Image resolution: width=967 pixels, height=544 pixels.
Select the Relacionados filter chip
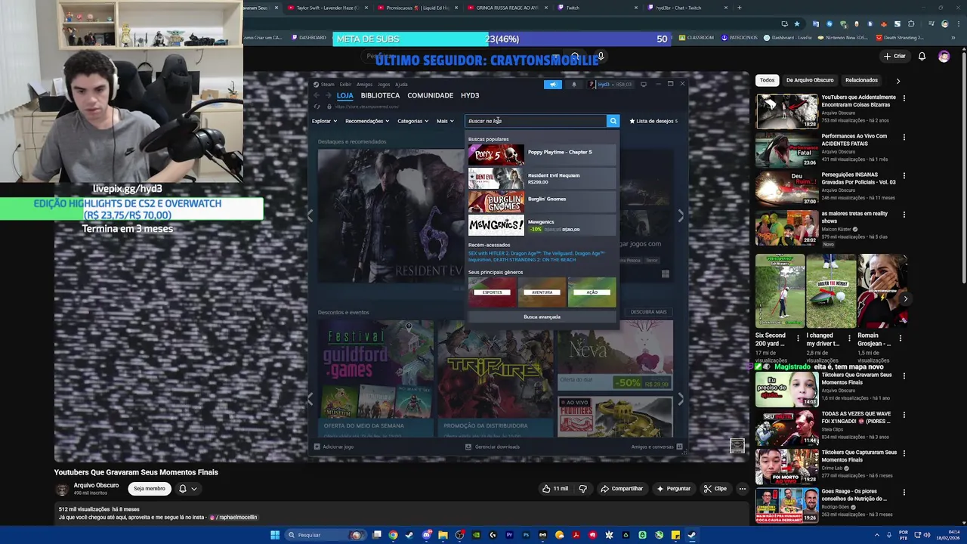point(861,80)
